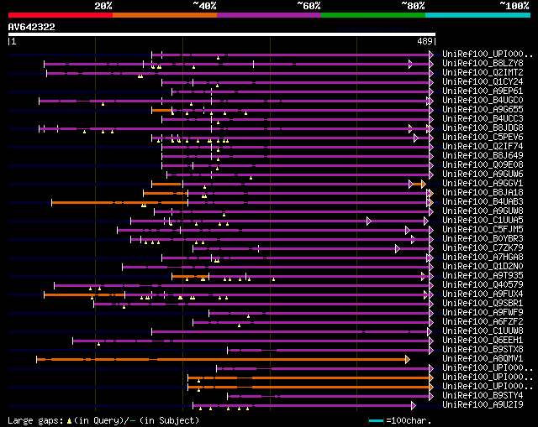This screenshot has width=538, height=427.
Task: Click the orange A8QMV1 alignment bar
Action: [x=221, y=360]
